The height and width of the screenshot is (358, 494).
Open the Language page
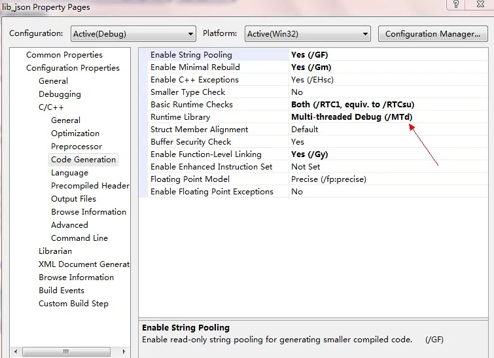click(x=69, y=173)
